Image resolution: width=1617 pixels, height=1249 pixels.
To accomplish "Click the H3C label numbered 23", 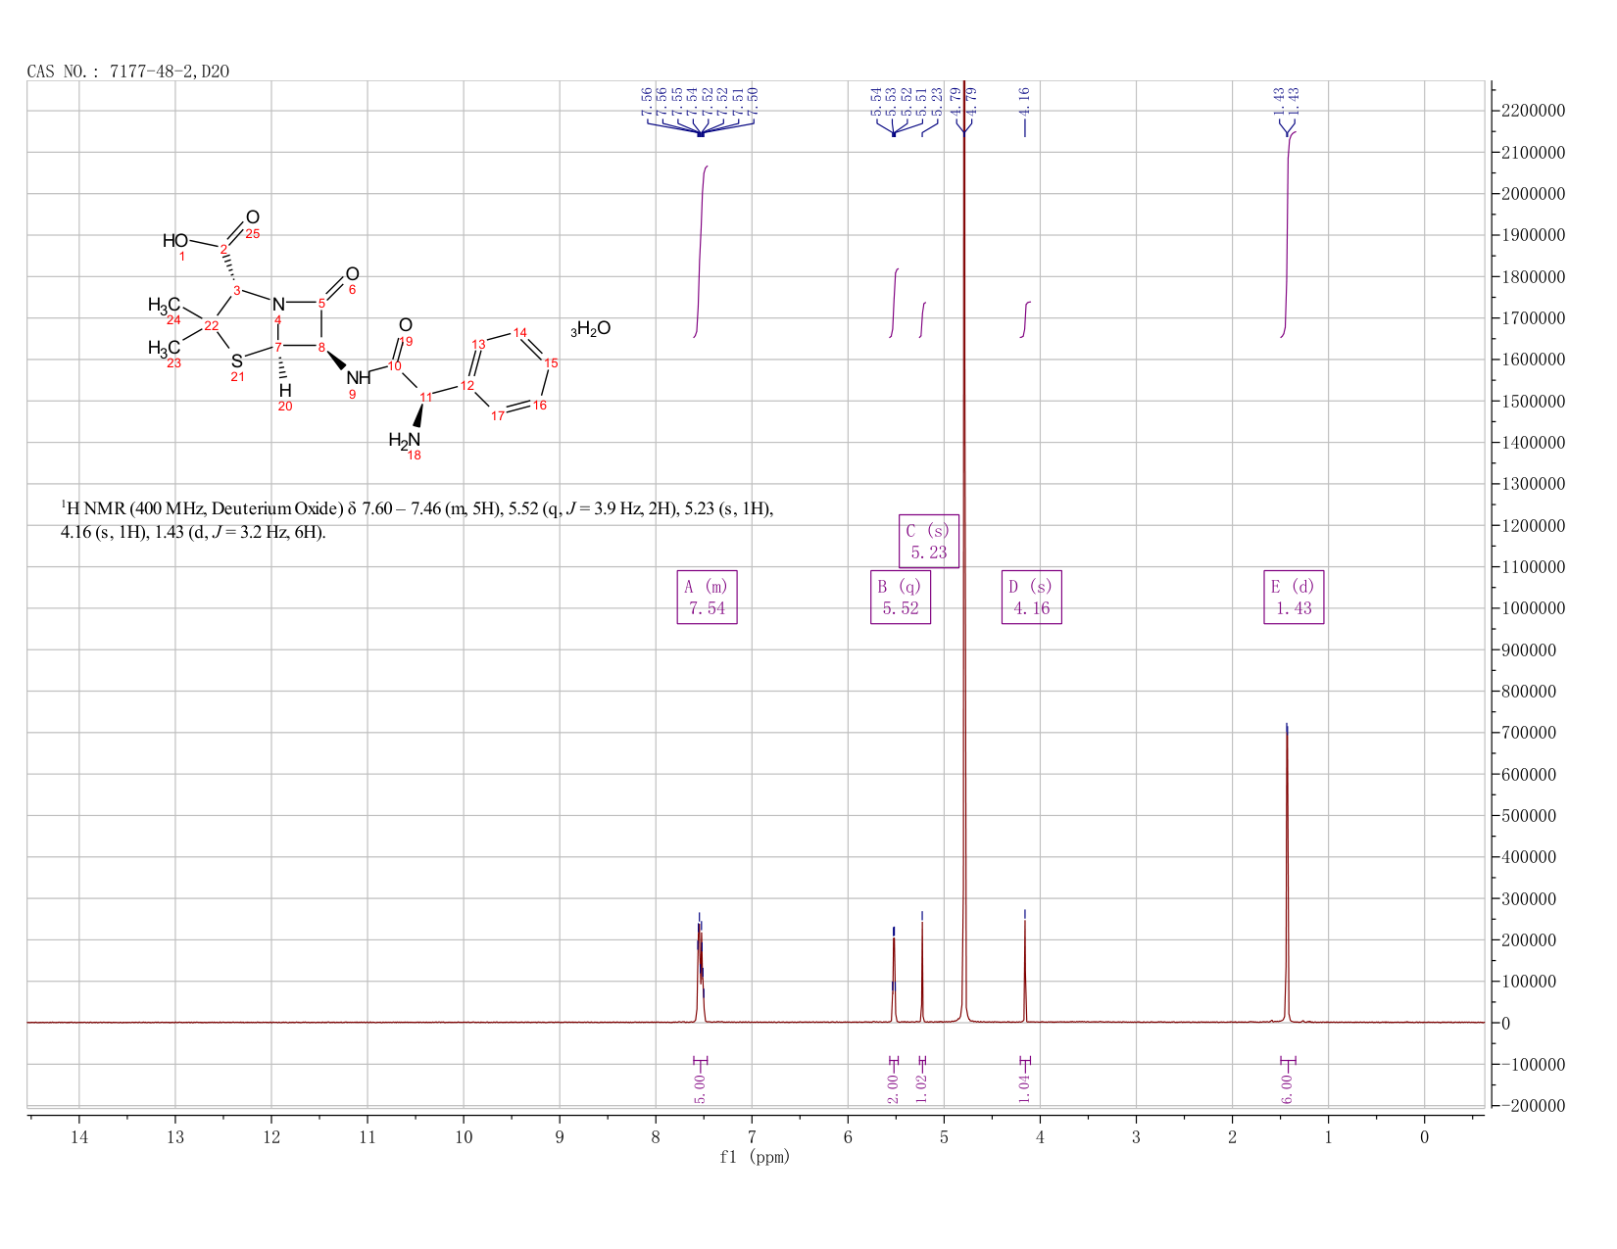I will click(x=164, y=348).
